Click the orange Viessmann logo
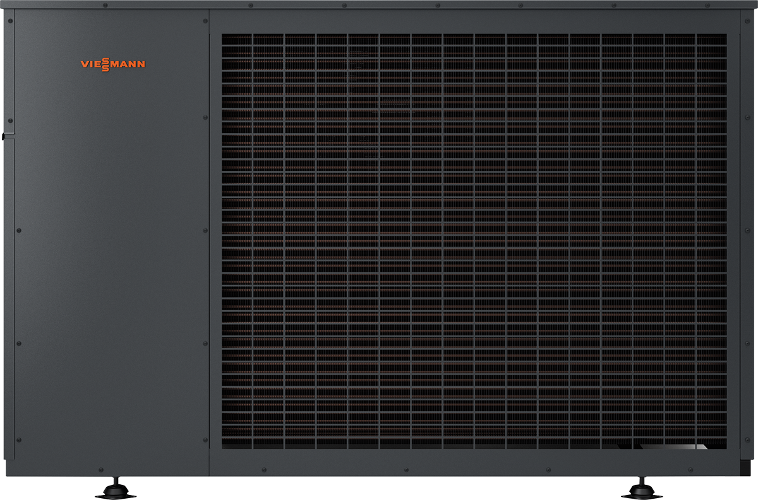This screenshot has width=758, height=500. (113, 64)
